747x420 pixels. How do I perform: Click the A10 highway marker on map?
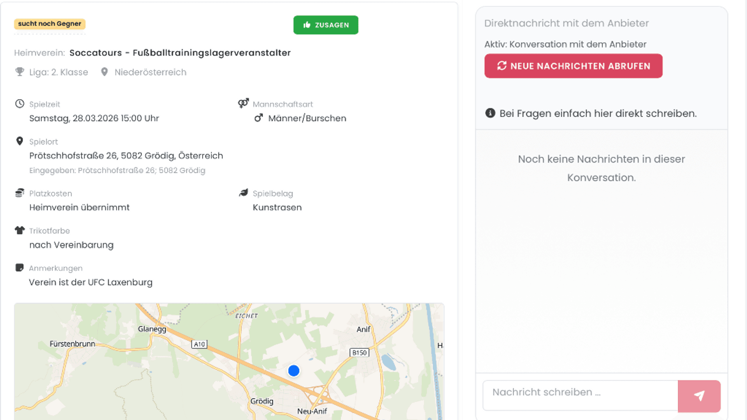(x=199, y=344)
